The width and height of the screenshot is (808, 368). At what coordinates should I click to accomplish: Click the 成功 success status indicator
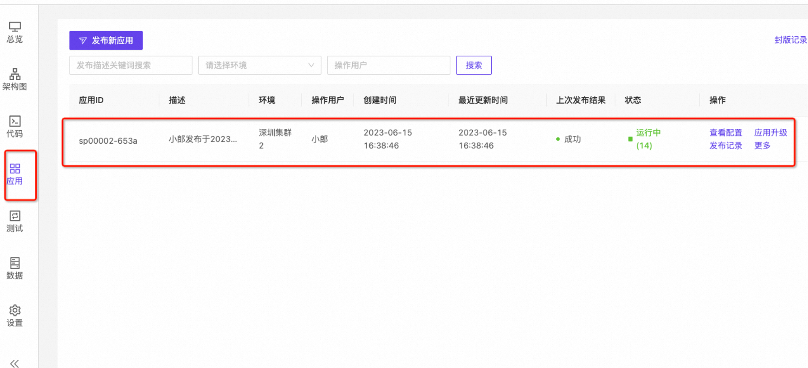[572, 139]
